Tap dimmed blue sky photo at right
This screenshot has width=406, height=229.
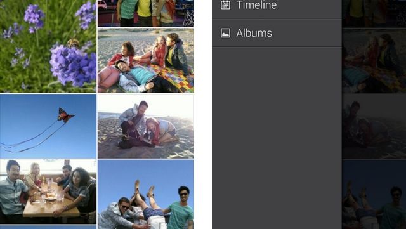click(374, 194)
